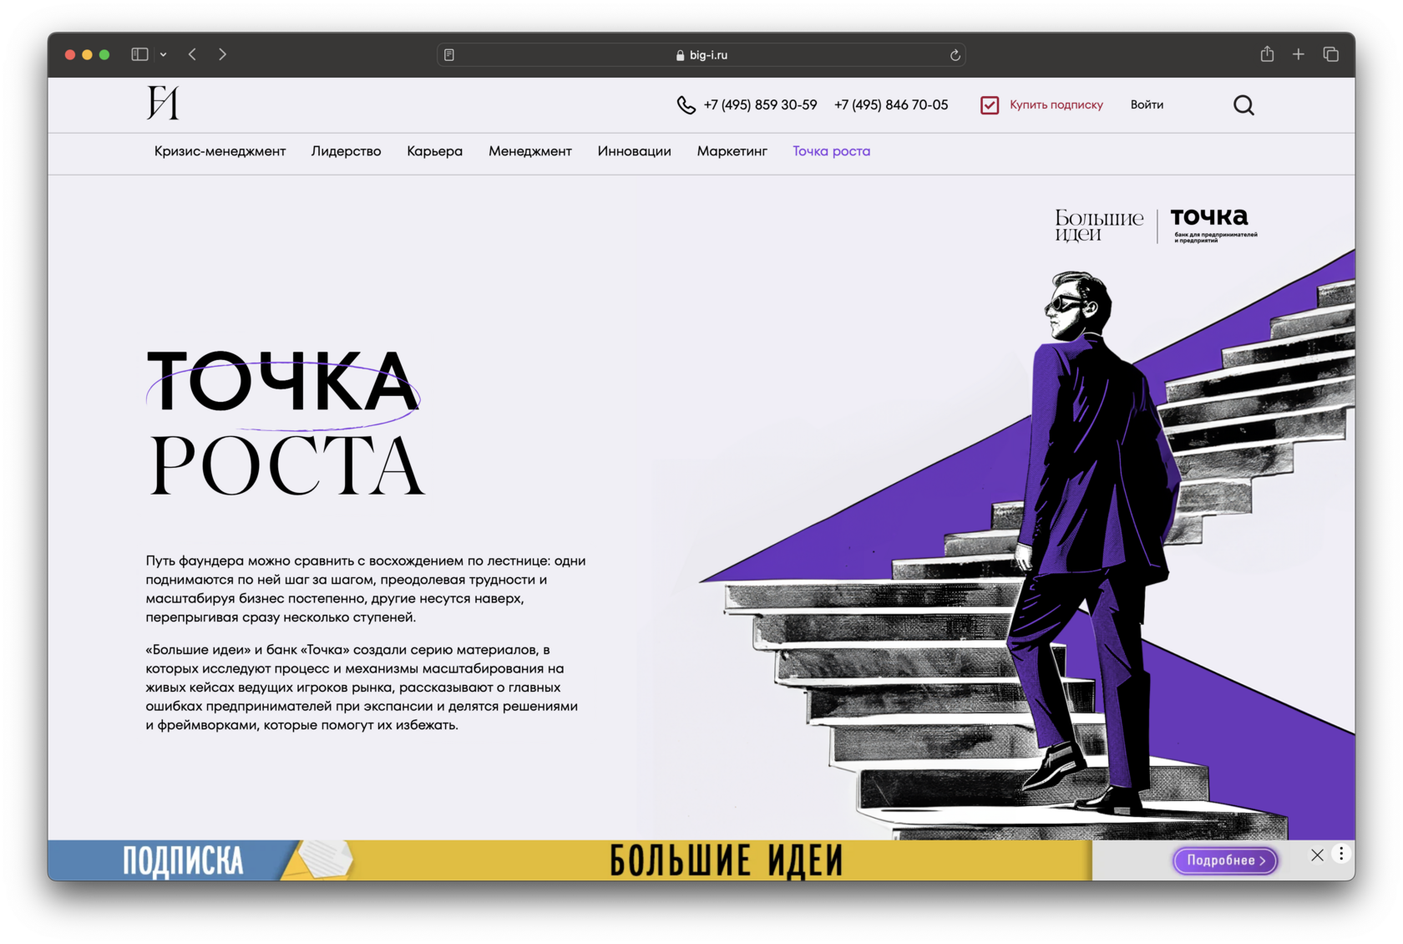Image resolution: width=1403 pixels, height=944 pixels.
Task: Open the Reader view icon in address bar
Action: pyautogui.click(x=449, y=55)
